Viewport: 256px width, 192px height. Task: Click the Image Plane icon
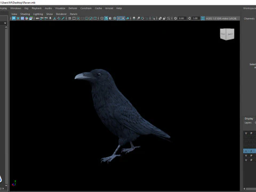pyautogui.click(x=54, y=18)
